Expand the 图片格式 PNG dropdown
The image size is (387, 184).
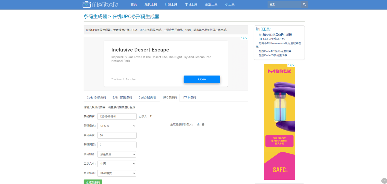(117, 173)
